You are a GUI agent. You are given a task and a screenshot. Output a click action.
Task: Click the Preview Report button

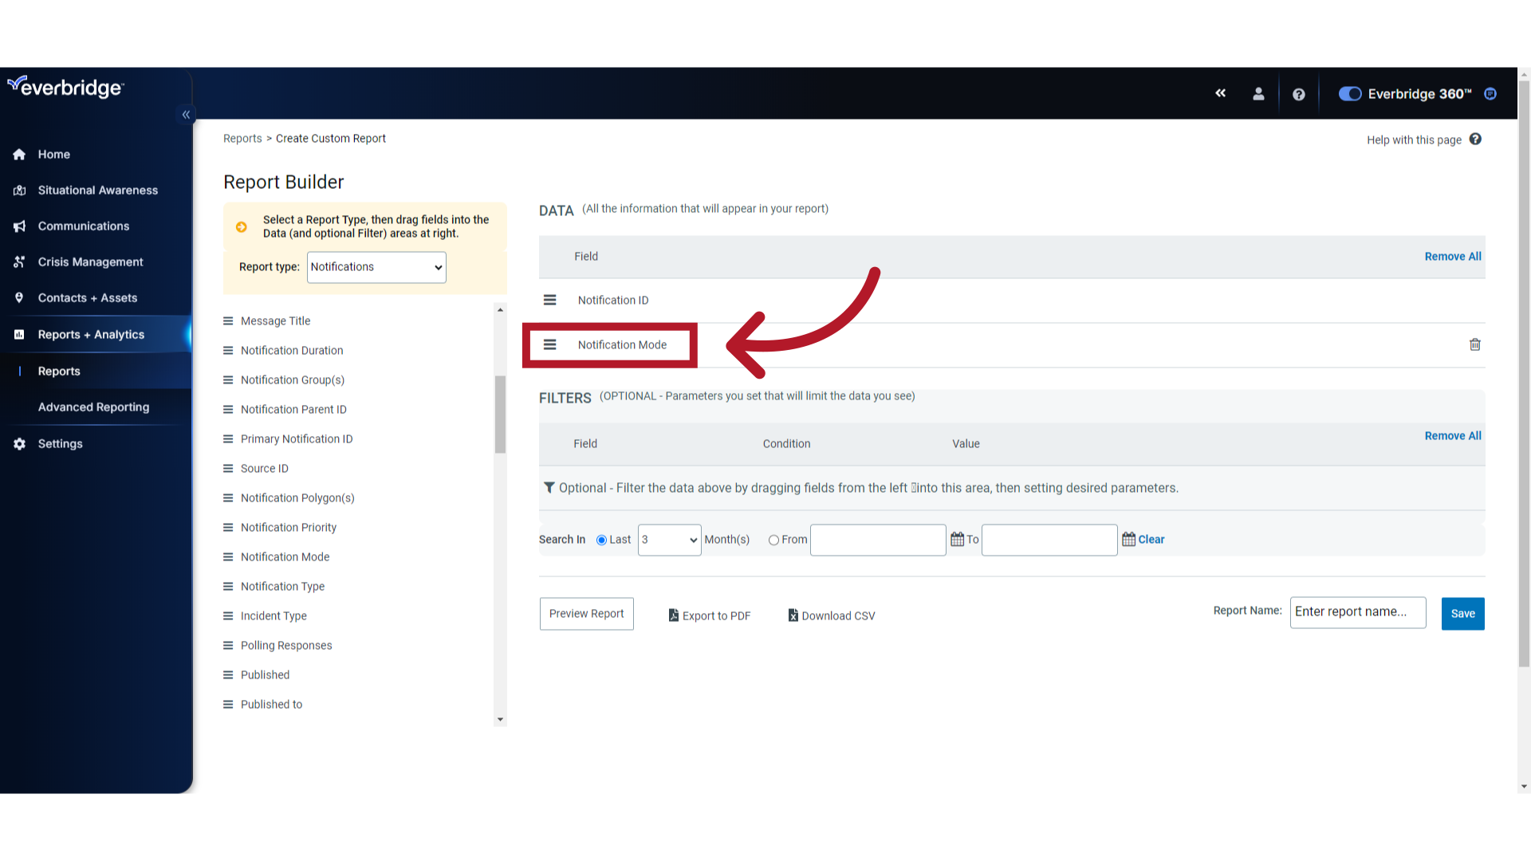click(586, 613)
